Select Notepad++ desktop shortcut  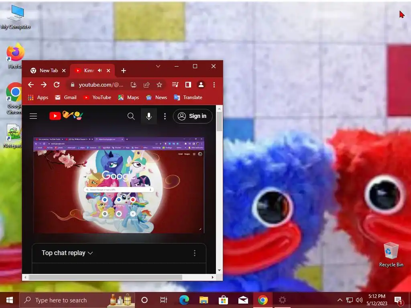pyautogui.click(x=13, y=136)
